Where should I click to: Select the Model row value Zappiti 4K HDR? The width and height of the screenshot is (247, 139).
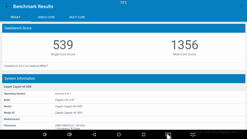[69, 106]
